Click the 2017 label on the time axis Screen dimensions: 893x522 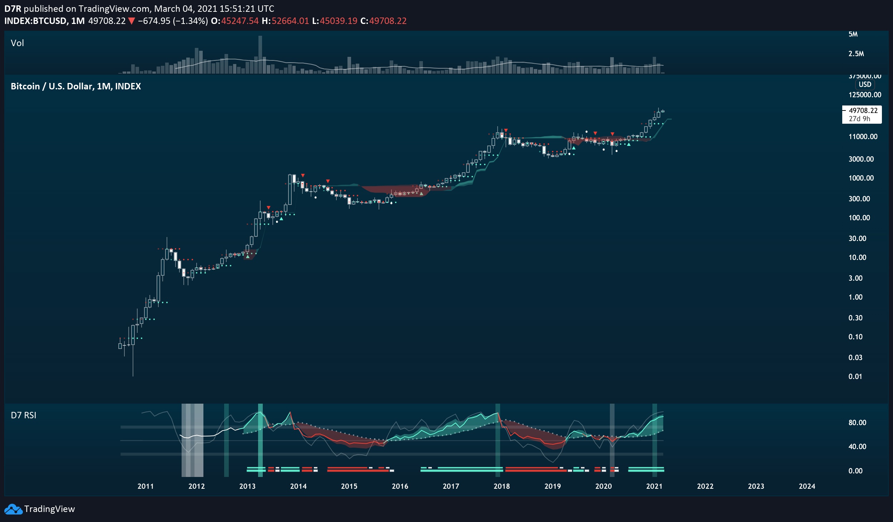451,486
